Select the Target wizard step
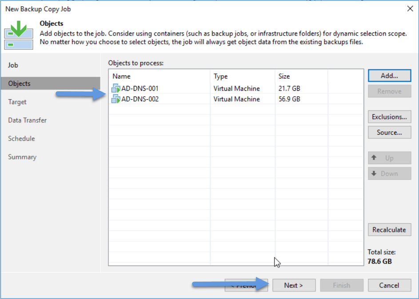This screenshot has height=299, width=419. 17,102
